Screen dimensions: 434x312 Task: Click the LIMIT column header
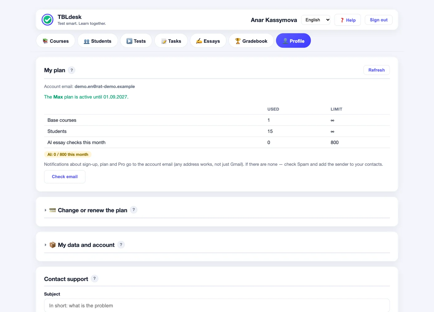tap(336, 109)
